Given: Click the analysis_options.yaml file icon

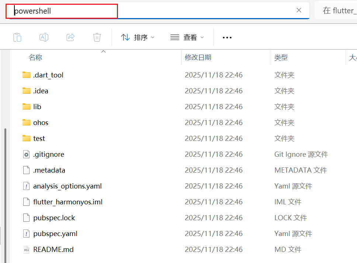Looking at the screenshot, I should [x=27, y=186].
